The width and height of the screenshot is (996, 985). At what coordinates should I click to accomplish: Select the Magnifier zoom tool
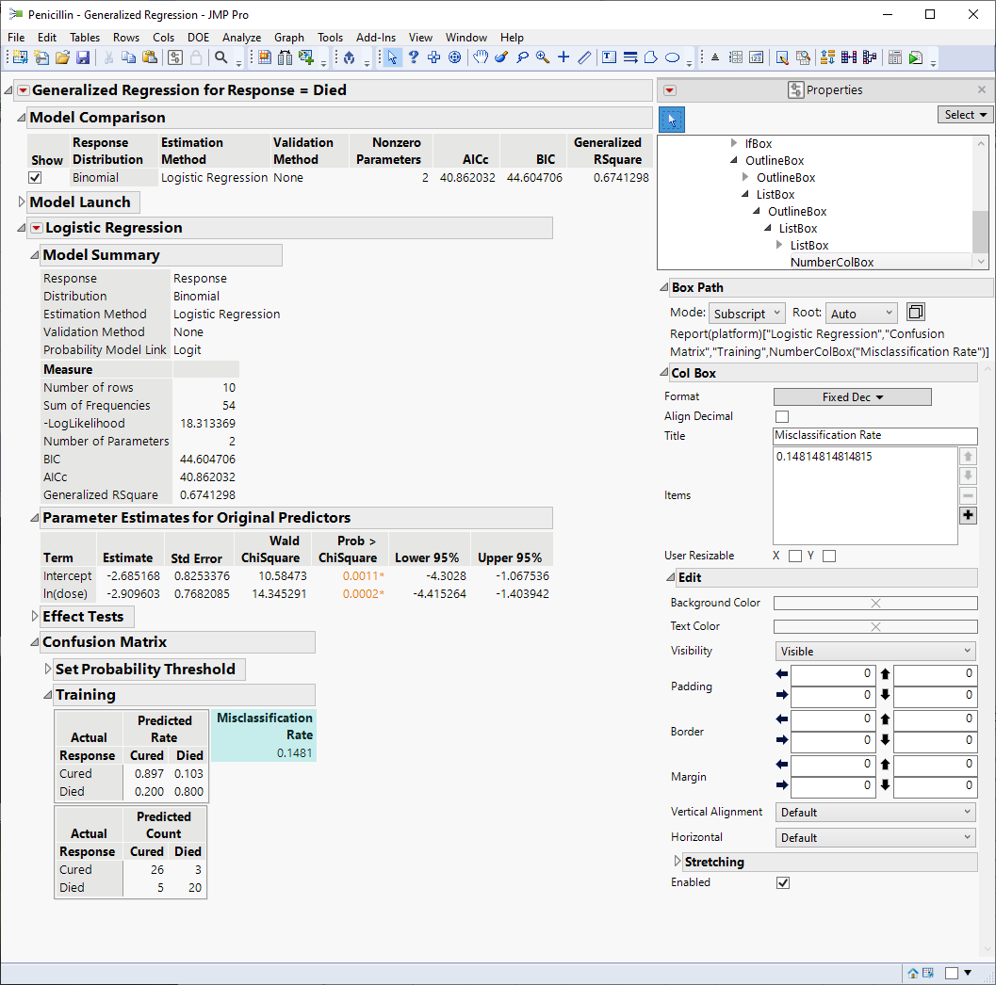coord(543,57)
